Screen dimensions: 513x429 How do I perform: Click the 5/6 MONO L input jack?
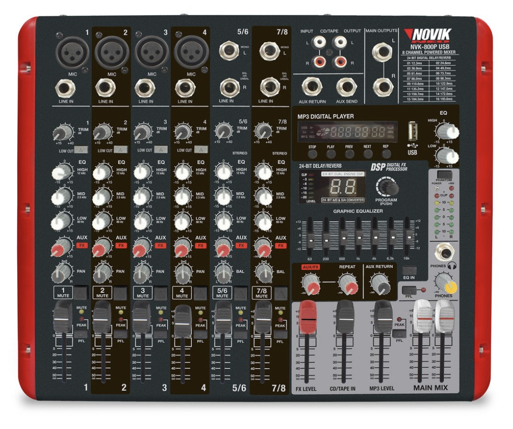229,51
